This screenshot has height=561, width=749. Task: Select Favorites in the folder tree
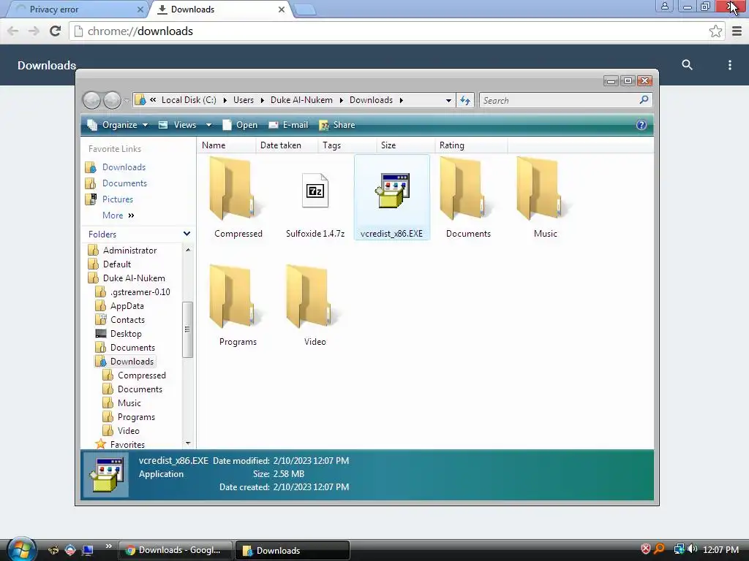click(x=127, y=445)
